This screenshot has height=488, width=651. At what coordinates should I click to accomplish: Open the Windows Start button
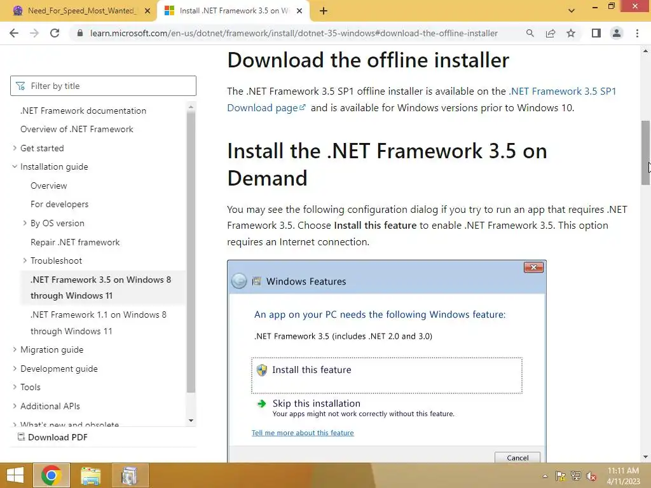point(15,475)
